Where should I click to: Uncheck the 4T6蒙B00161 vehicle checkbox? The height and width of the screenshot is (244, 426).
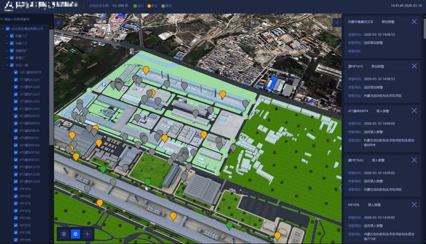[x=15, y=138]
